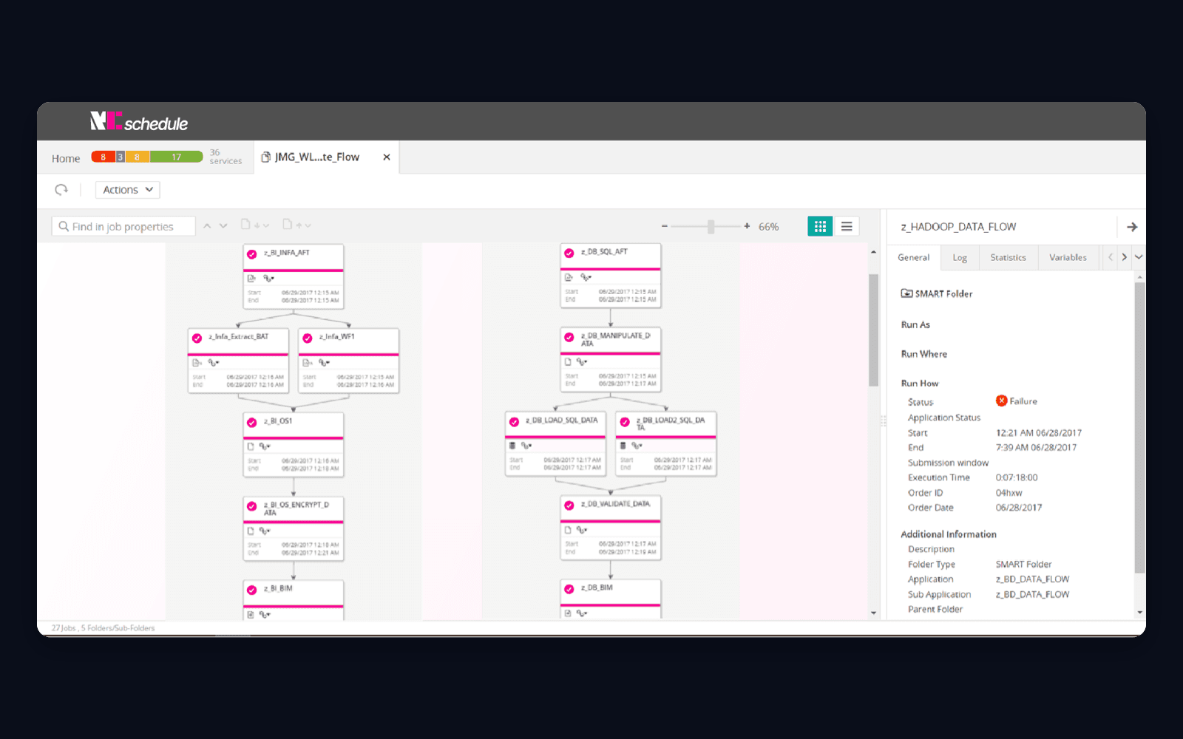Viewport: 1183px width, 739px height.
Task: Click the zoom in plus icon
Action: click(x=747, y=226)
